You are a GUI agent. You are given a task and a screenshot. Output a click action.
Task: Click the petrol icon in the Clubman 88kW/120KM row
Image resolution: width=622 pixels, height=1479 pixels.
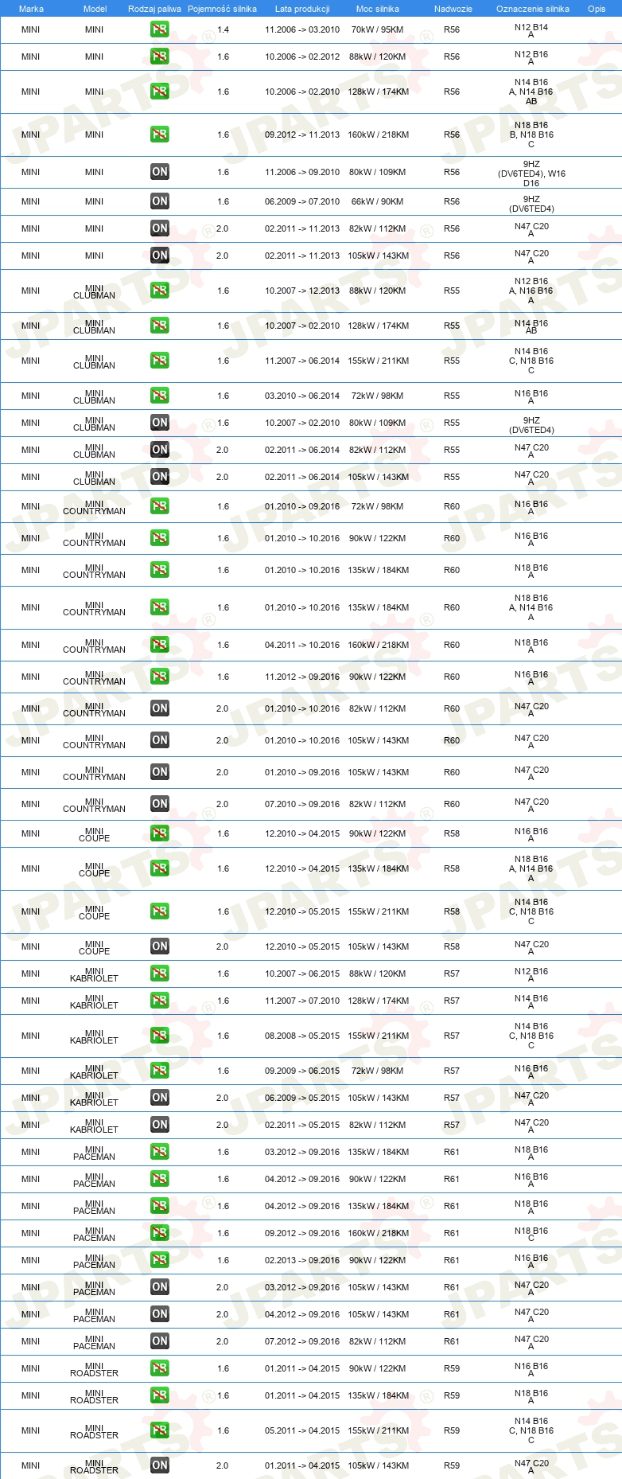(x=160, y=291)
